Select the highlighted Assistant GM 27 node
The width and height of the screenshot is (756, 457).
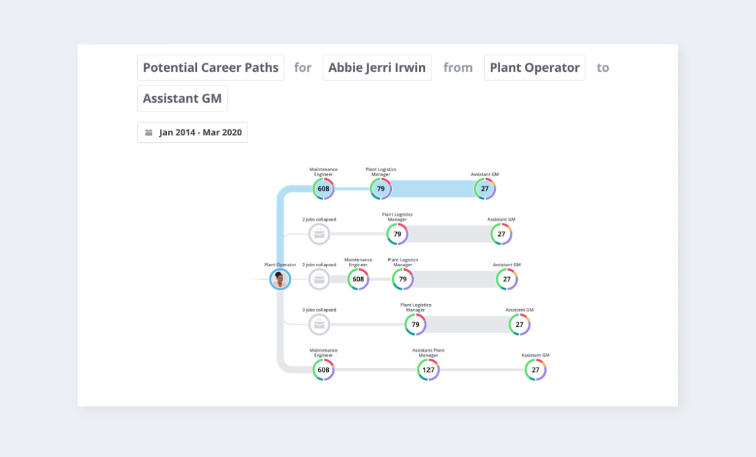point(484,189)
